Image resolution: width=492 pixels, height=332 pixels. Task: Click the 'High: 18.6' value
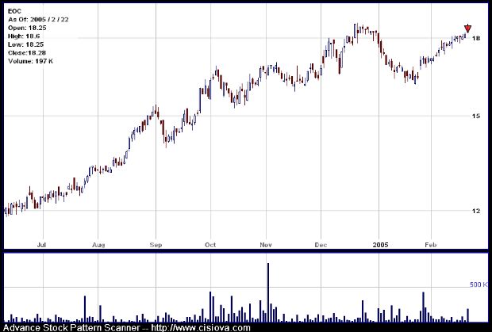24,36
